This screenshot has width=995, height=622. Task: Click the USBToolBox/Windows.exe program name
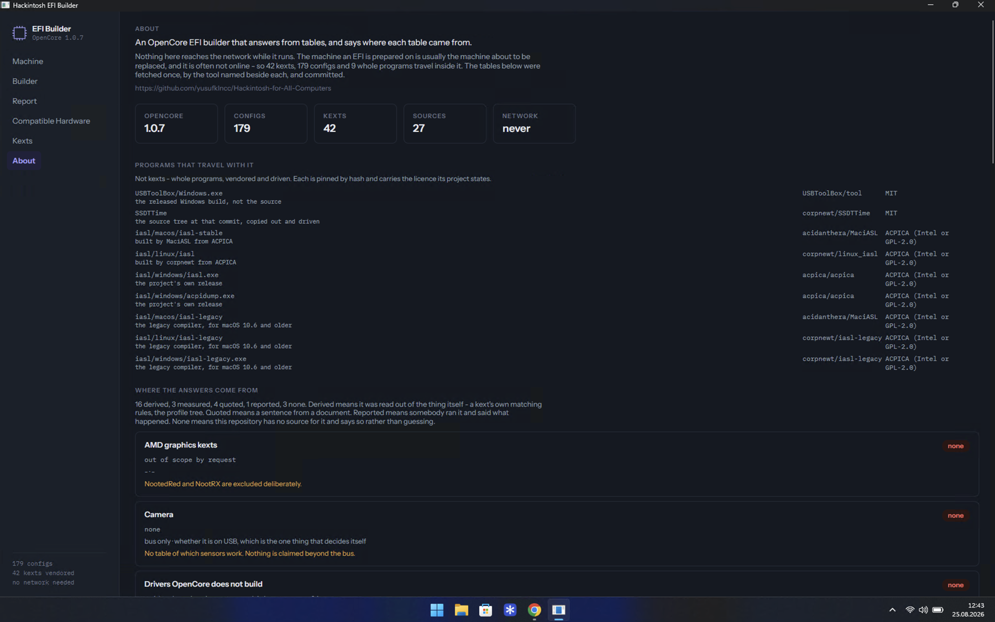coord(179,193)
